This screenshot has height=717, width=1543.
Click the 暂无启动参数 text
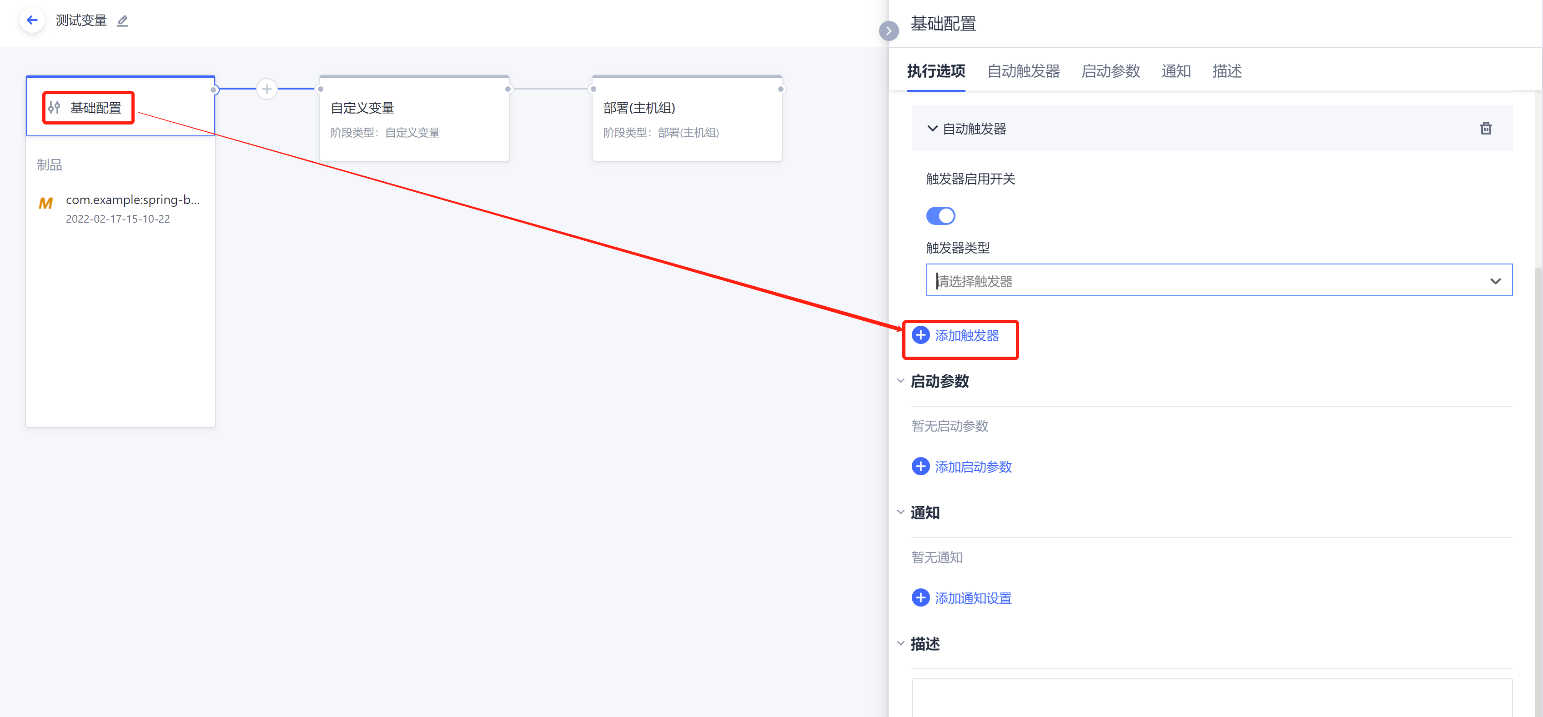coord(950,426)
